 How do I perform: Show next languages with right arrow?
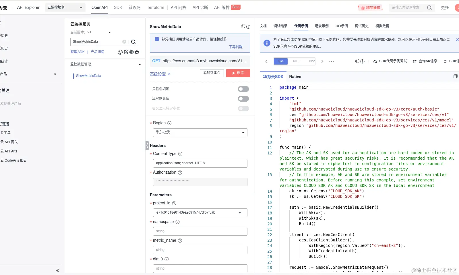click(322, 61)
